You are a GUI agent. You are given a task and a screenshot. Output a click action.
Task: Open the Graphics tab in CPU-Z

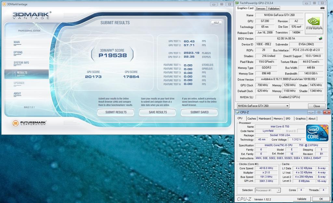click(x=300, y=119)
